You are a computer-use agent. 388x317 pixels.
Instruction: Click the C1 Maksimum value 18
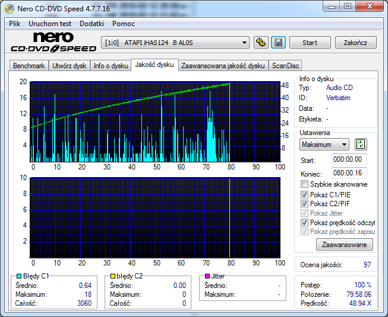(88, 294)
